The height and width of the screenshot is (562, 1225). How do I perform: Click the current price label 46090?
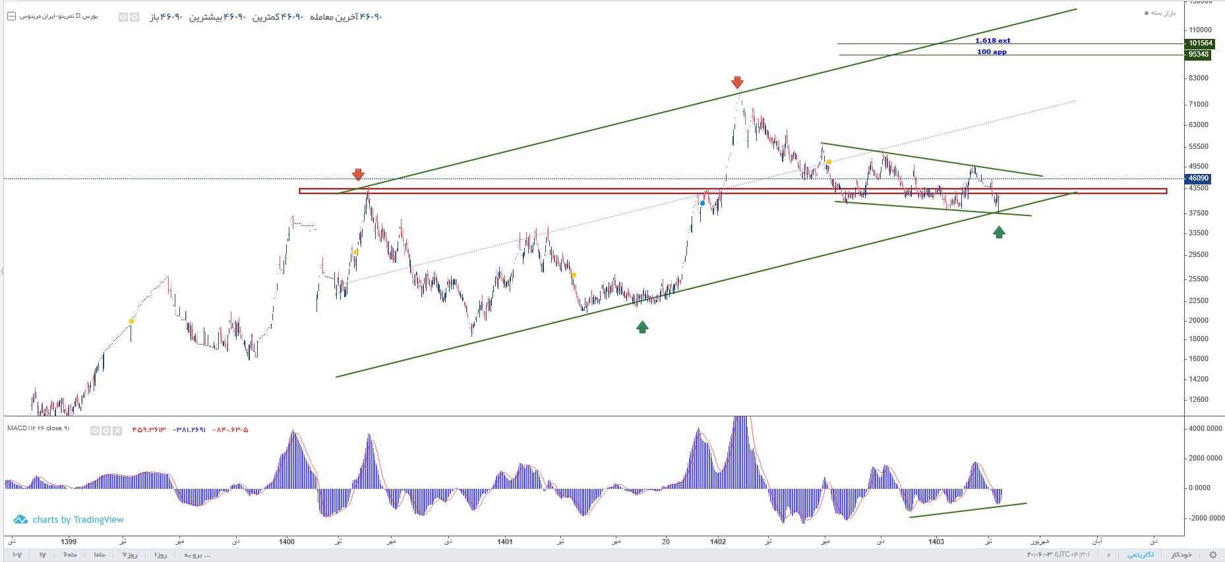(1198, 179)
